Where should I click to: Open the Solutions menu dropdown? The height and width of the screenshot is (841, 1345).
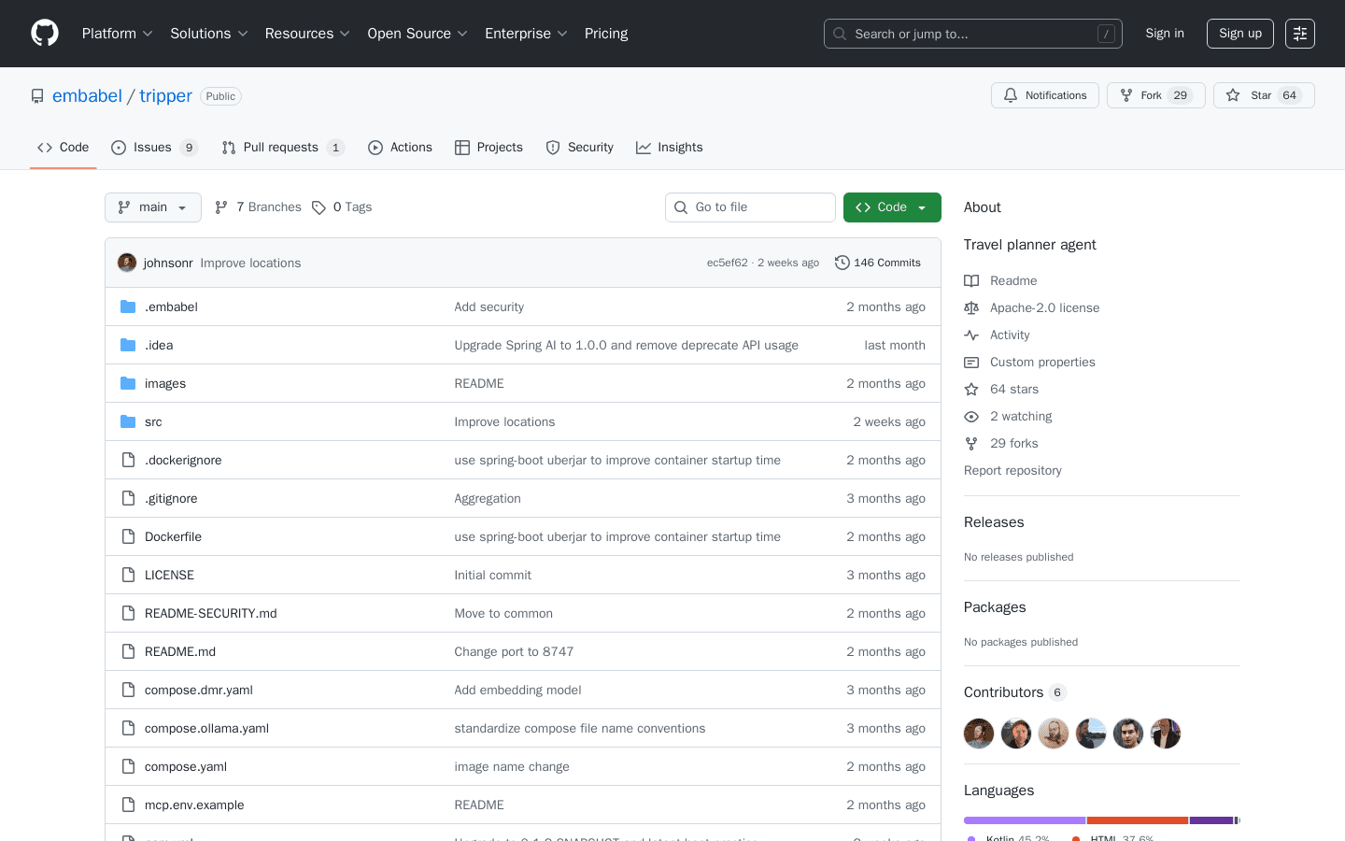point(208,33)
